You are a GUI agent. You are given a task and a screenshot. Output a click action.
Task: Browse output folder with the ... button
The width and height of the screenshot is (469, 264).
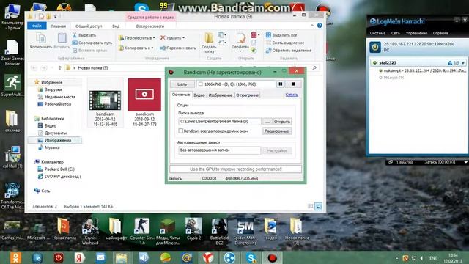tap(267, 122)
